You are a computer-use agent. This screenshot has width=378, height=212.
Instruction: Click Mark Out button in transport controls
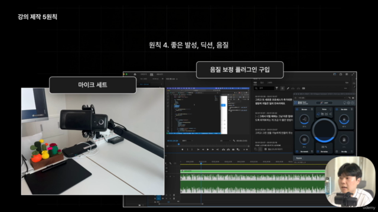pyautogui.click(x=192, y=150)
